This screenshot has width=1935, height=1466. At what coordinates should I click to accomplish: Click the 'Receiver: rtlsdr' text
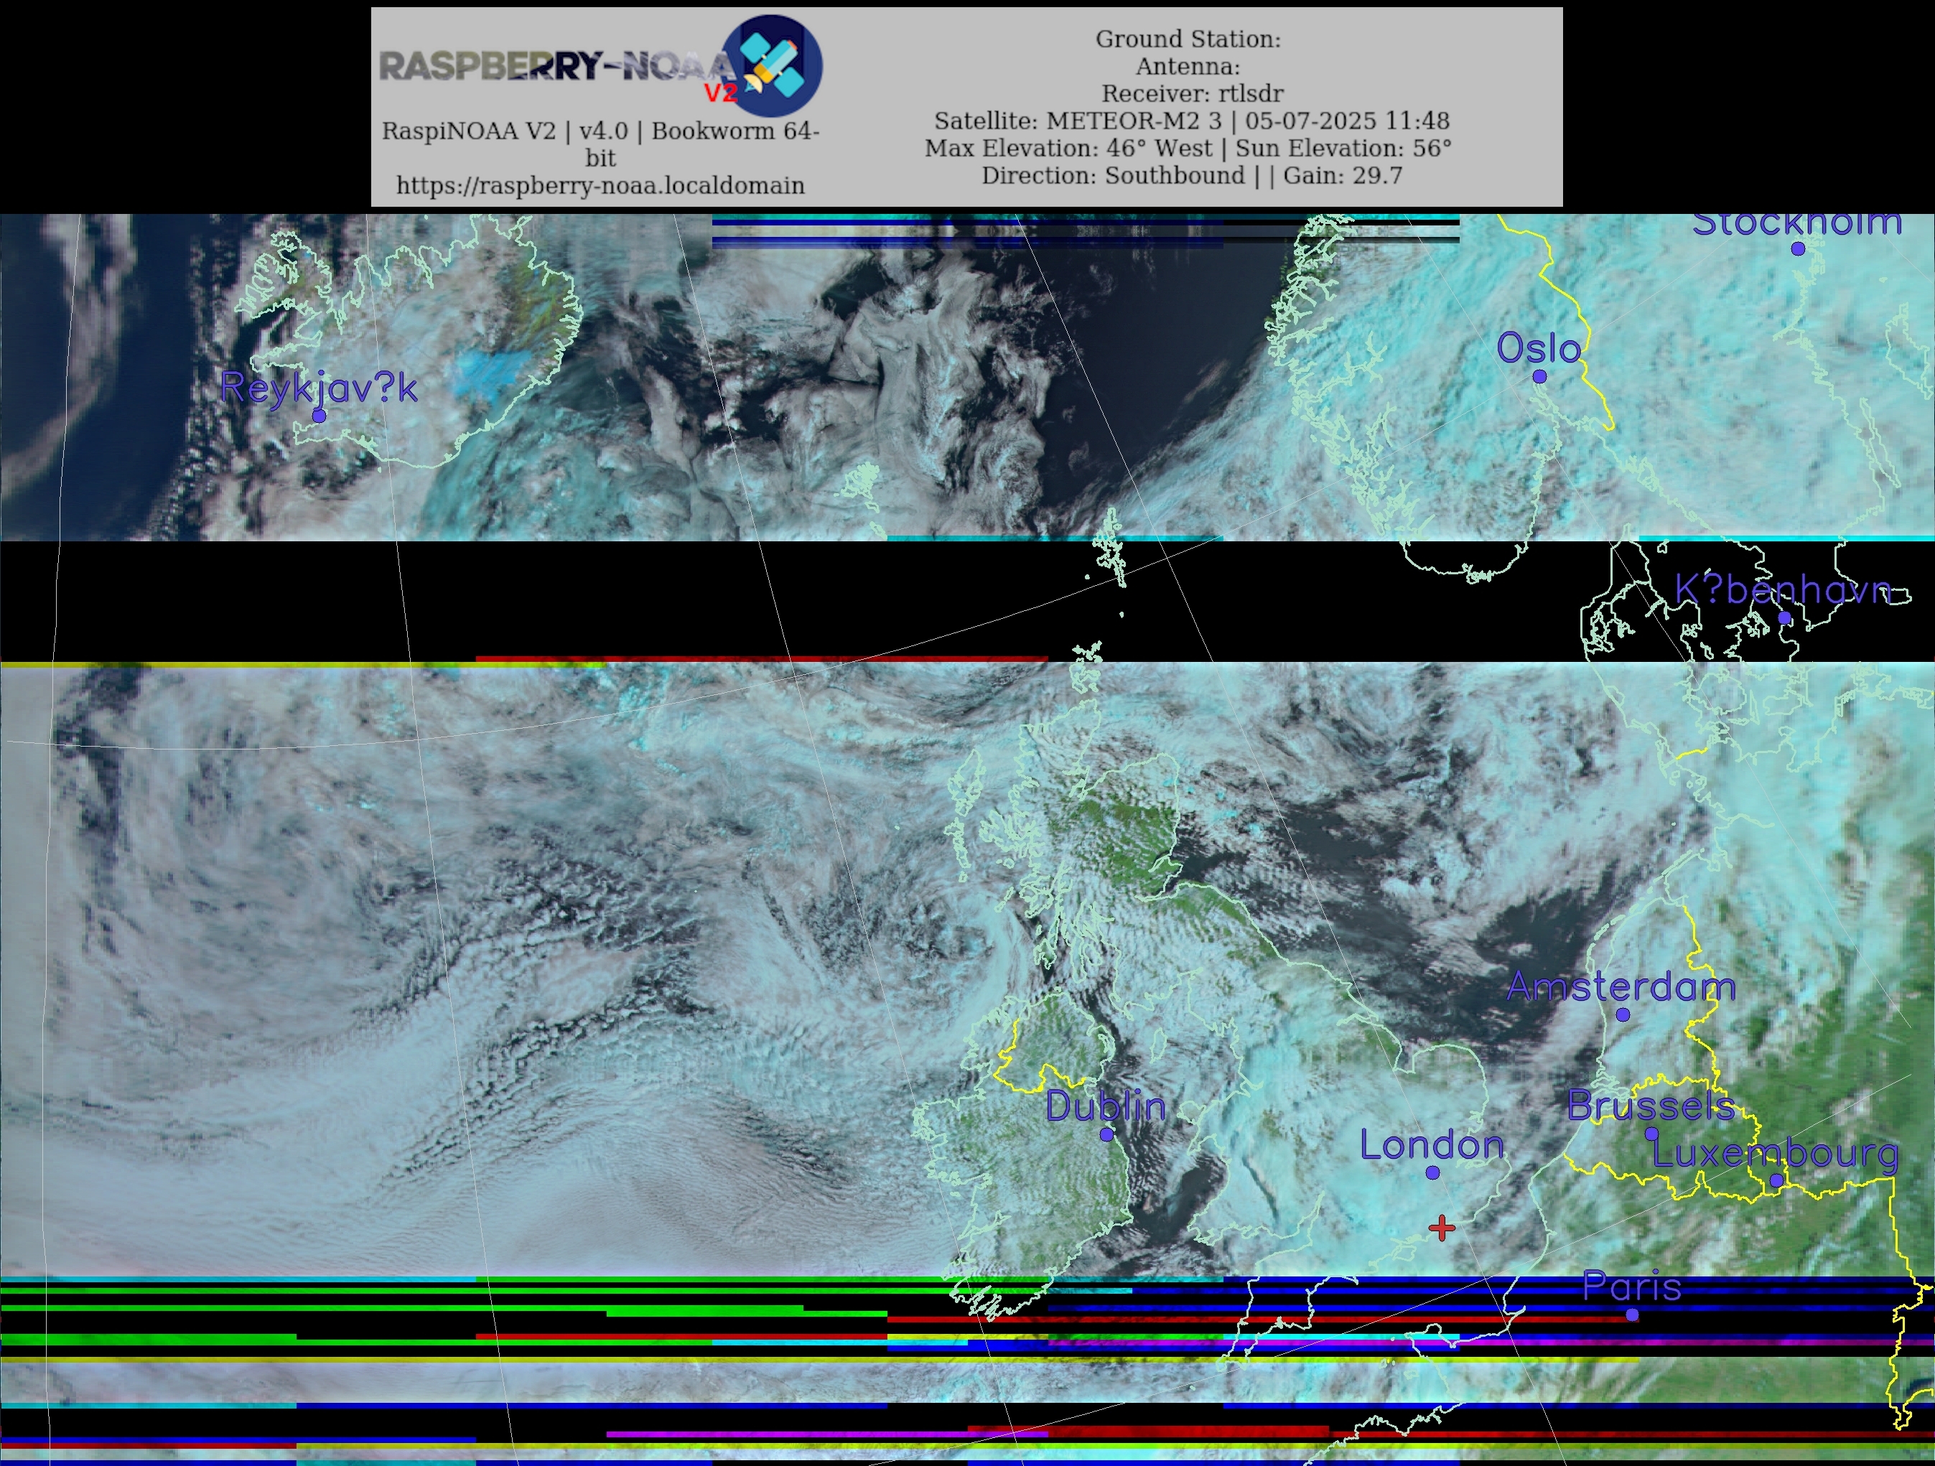click(1193, 93)
